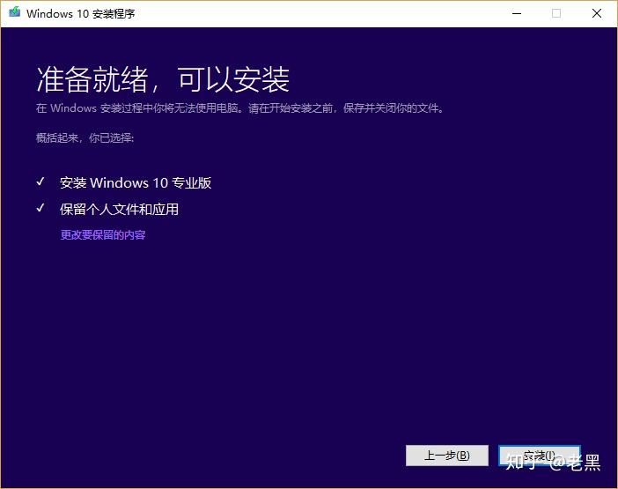Click the heading 准备就绪，可以安装
The image size is (618, 489).
(x=163, y=80)
